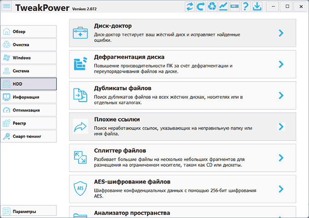Minimize the TweakPower window

pos(273,6)
